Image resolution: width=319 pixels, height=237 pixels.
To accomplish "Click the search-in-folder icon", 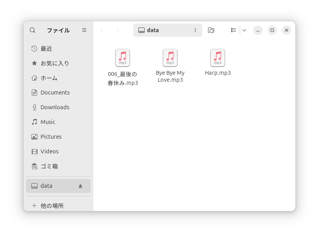I will coord(211,30).
